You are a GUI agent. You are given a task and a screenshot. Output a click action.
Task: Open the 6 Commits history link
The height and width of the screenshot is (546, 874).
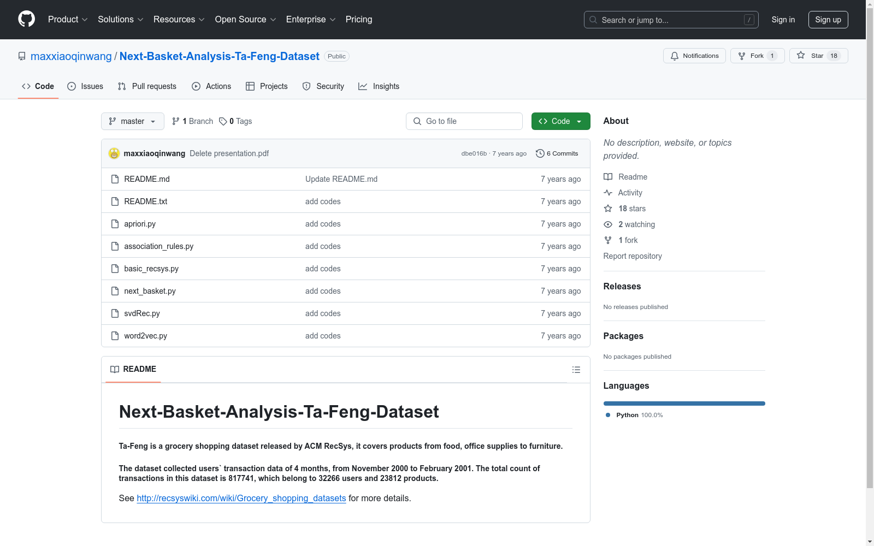[557, 153]
